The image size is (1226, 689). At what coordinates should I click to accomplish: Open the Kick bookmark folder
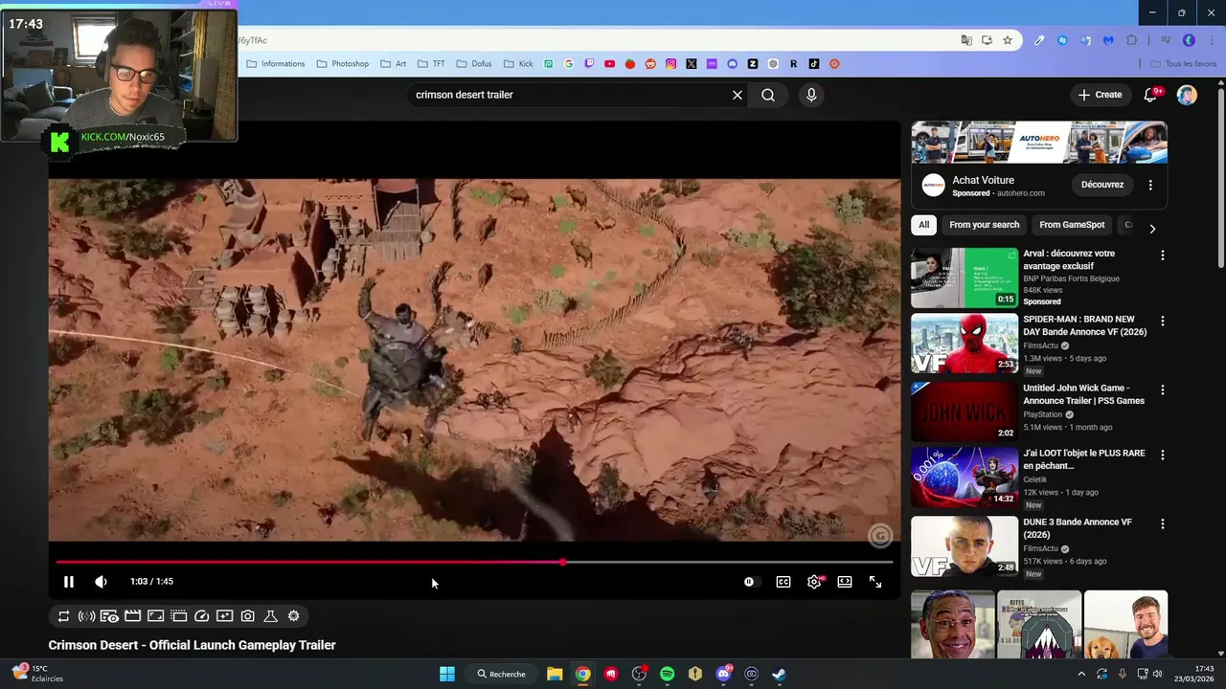point(518,64)
